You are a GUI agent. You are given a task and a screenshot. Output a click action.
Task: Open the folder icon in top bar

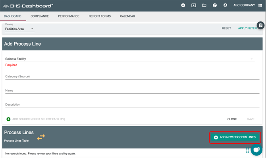pyautogui.click(x=204, y=5)
